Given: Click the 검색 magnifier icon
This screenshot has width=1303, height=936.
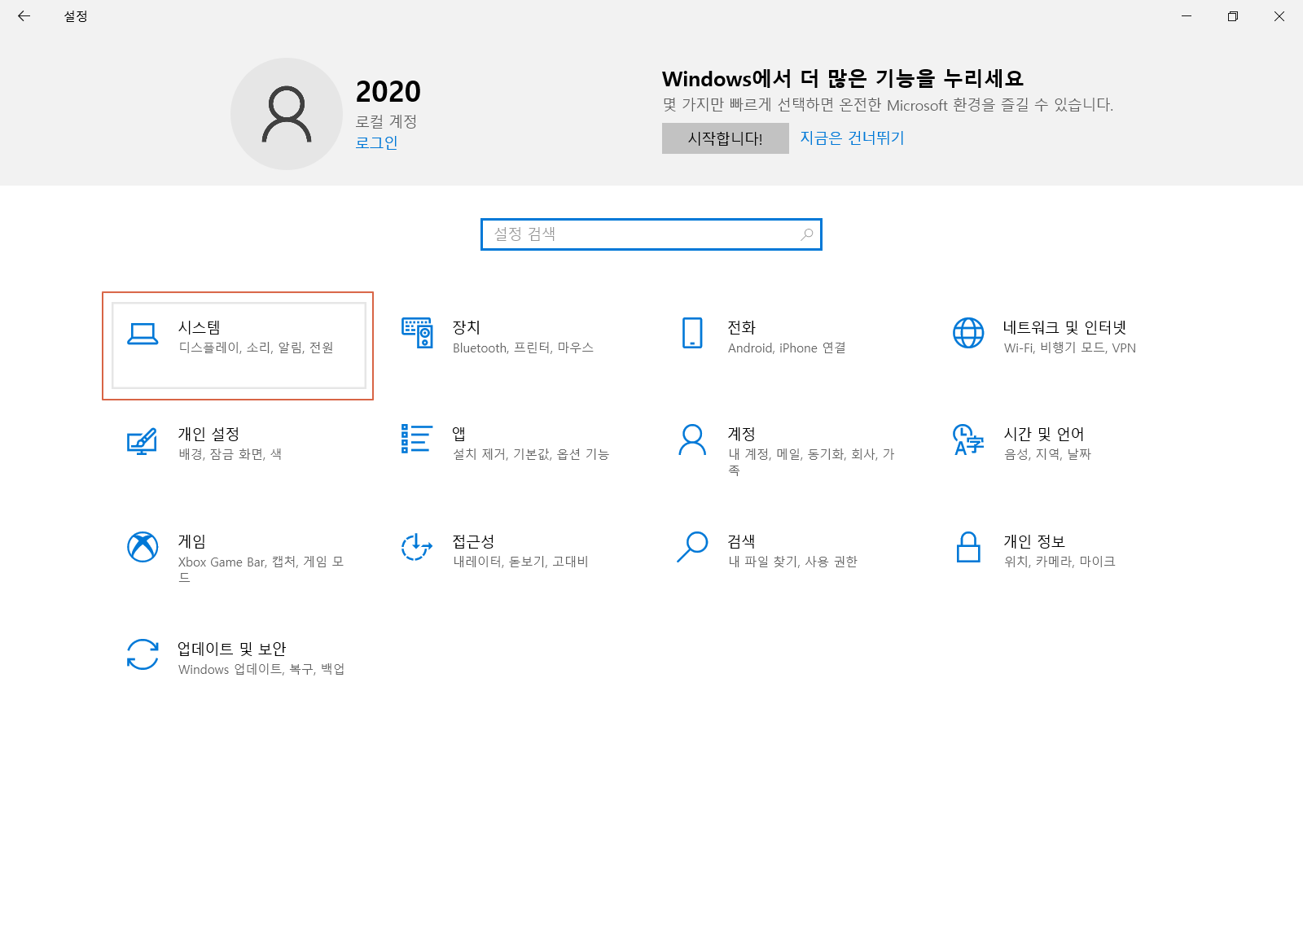Looking at the screenshot, I should click(692, 547).
